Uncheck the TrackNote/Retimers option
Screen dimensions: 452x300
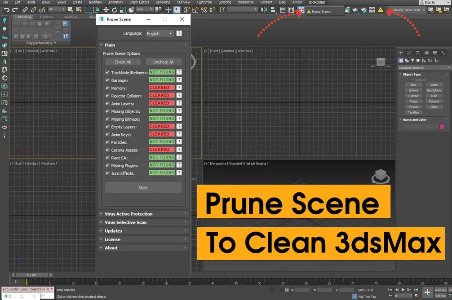107,72
